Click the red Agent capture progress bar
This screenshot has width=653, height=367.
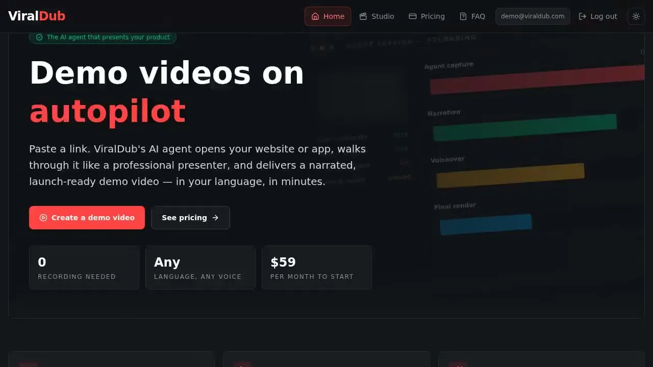pyautogui.click(x=537, y=80)
